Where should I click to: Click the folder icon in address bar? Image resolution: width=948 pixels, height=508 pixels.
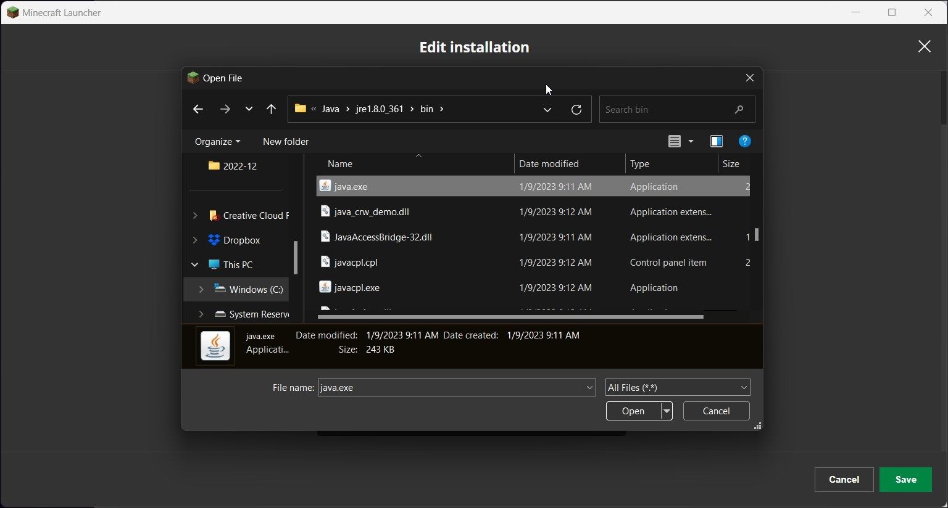pyautogui.click(x=301, y=109)
